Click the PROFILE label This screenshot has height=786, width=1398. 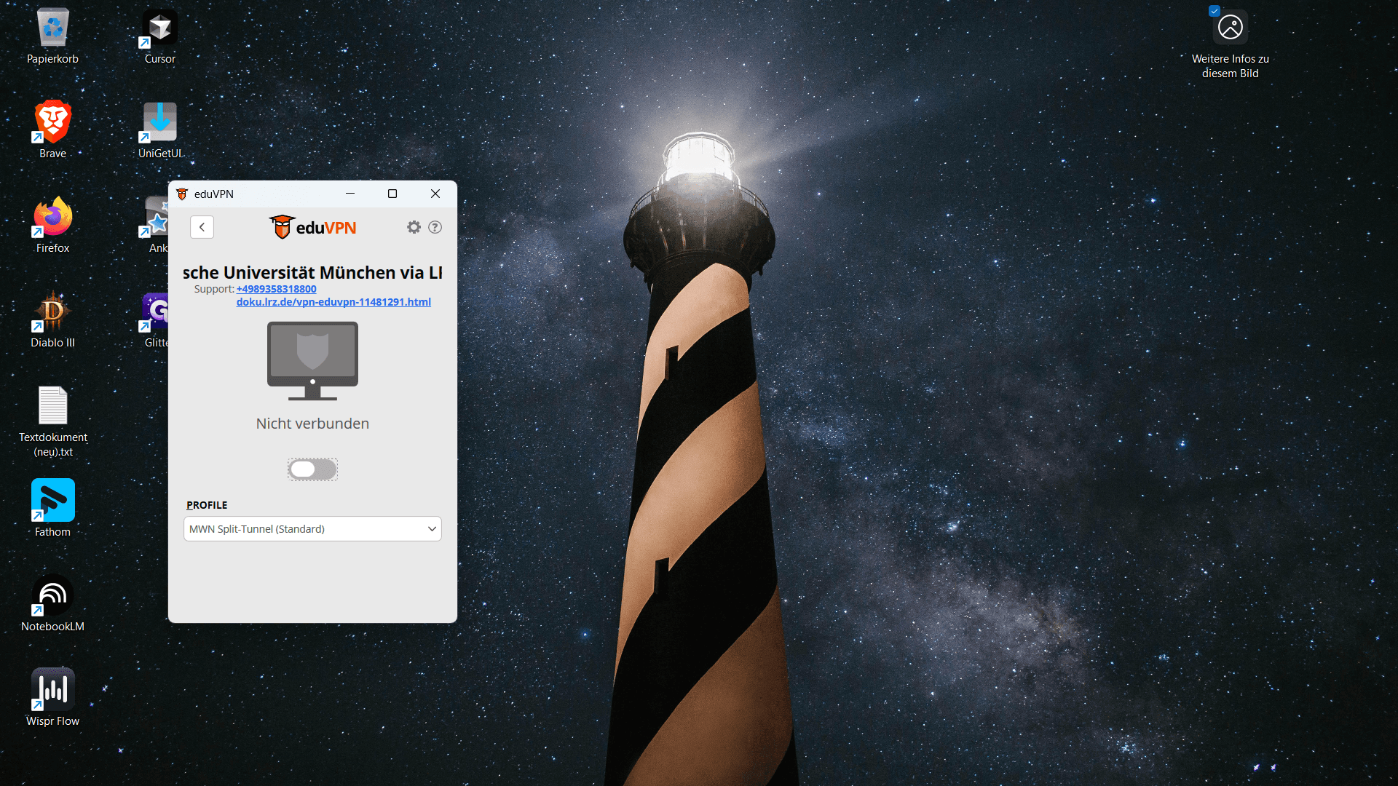pyautogui.click(x=207, y=505)
